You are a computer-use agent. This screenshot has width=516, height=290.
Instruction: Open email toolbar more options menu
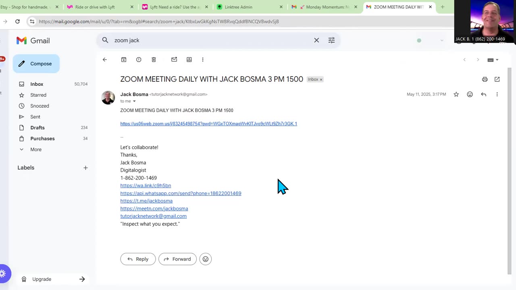coord(203,60)
